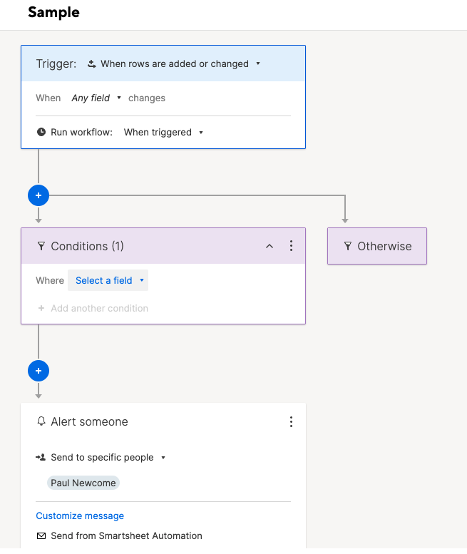Open the Alert someone three-dot menu

click(x=291, y=421)
